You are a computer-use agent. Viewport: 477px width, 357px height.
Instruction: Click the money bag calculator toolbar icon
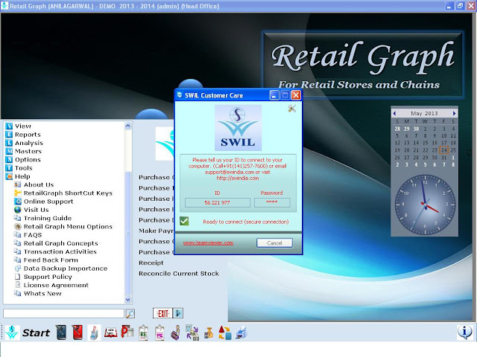[209, 332]
